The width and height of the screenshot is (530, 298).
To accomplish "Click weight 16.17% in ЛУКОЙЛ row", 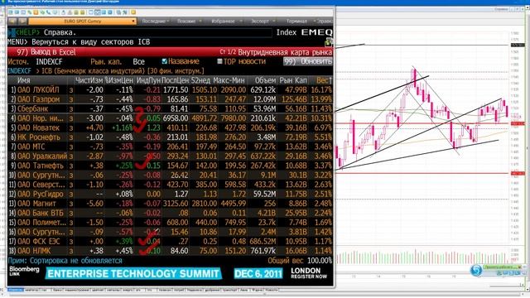I will tap(321, 90).
